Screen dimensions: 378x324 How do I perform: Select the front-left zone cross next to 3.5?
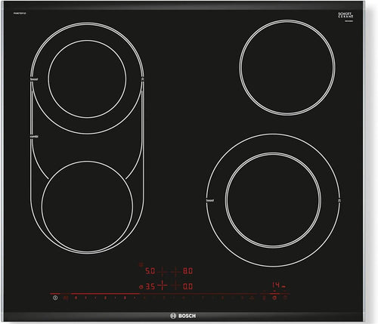[163, 285]
